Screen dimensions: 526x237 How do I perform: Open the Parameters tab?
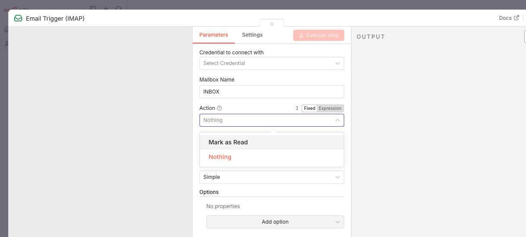pyautogui.click(x=214, y=35)
